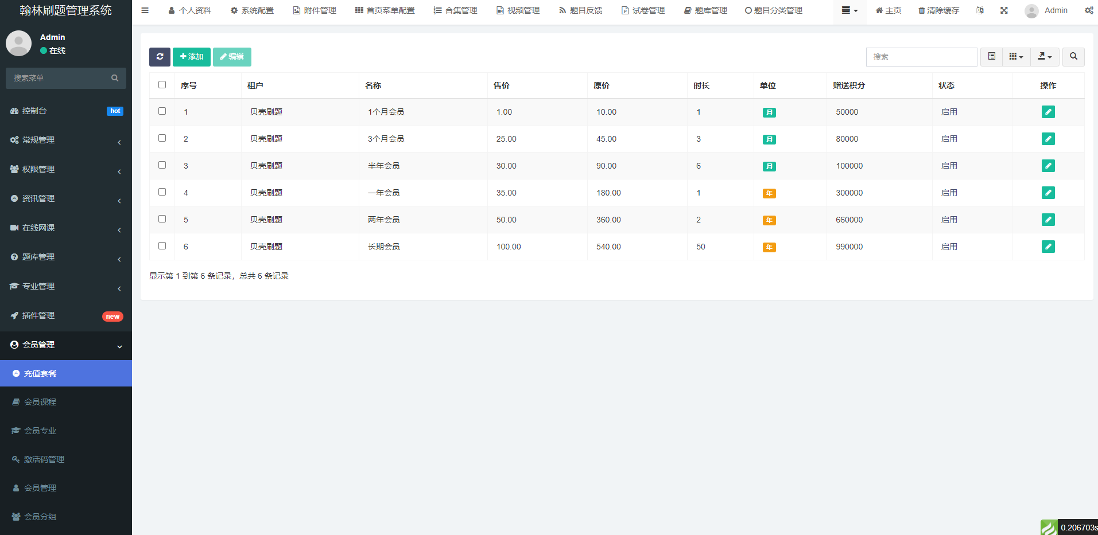
Task: Click the fullscreen expand icon in header
Action: [1004, 10]
